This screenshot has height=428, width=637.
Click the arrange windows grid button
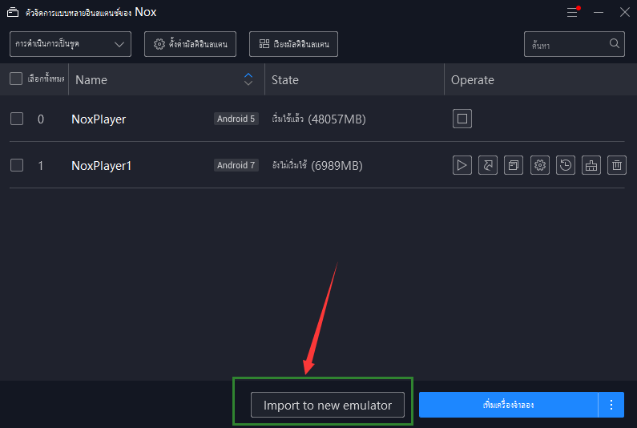click(293, 44)
